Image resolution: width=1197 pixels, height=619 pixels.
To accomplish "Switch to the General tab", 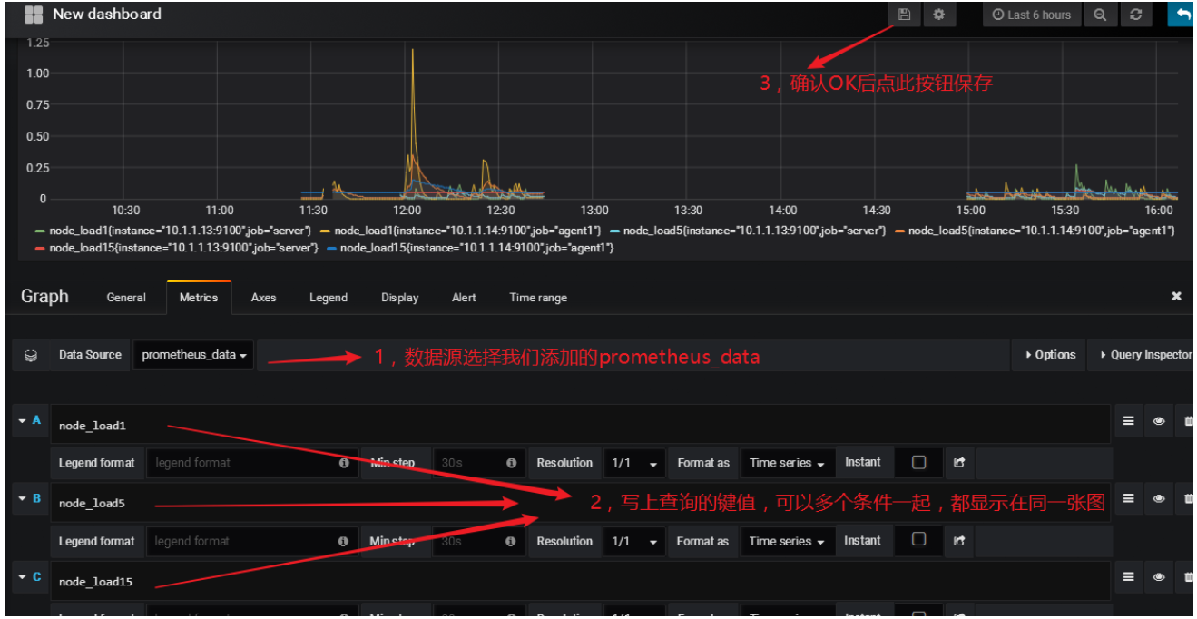I will pos(126,298).
